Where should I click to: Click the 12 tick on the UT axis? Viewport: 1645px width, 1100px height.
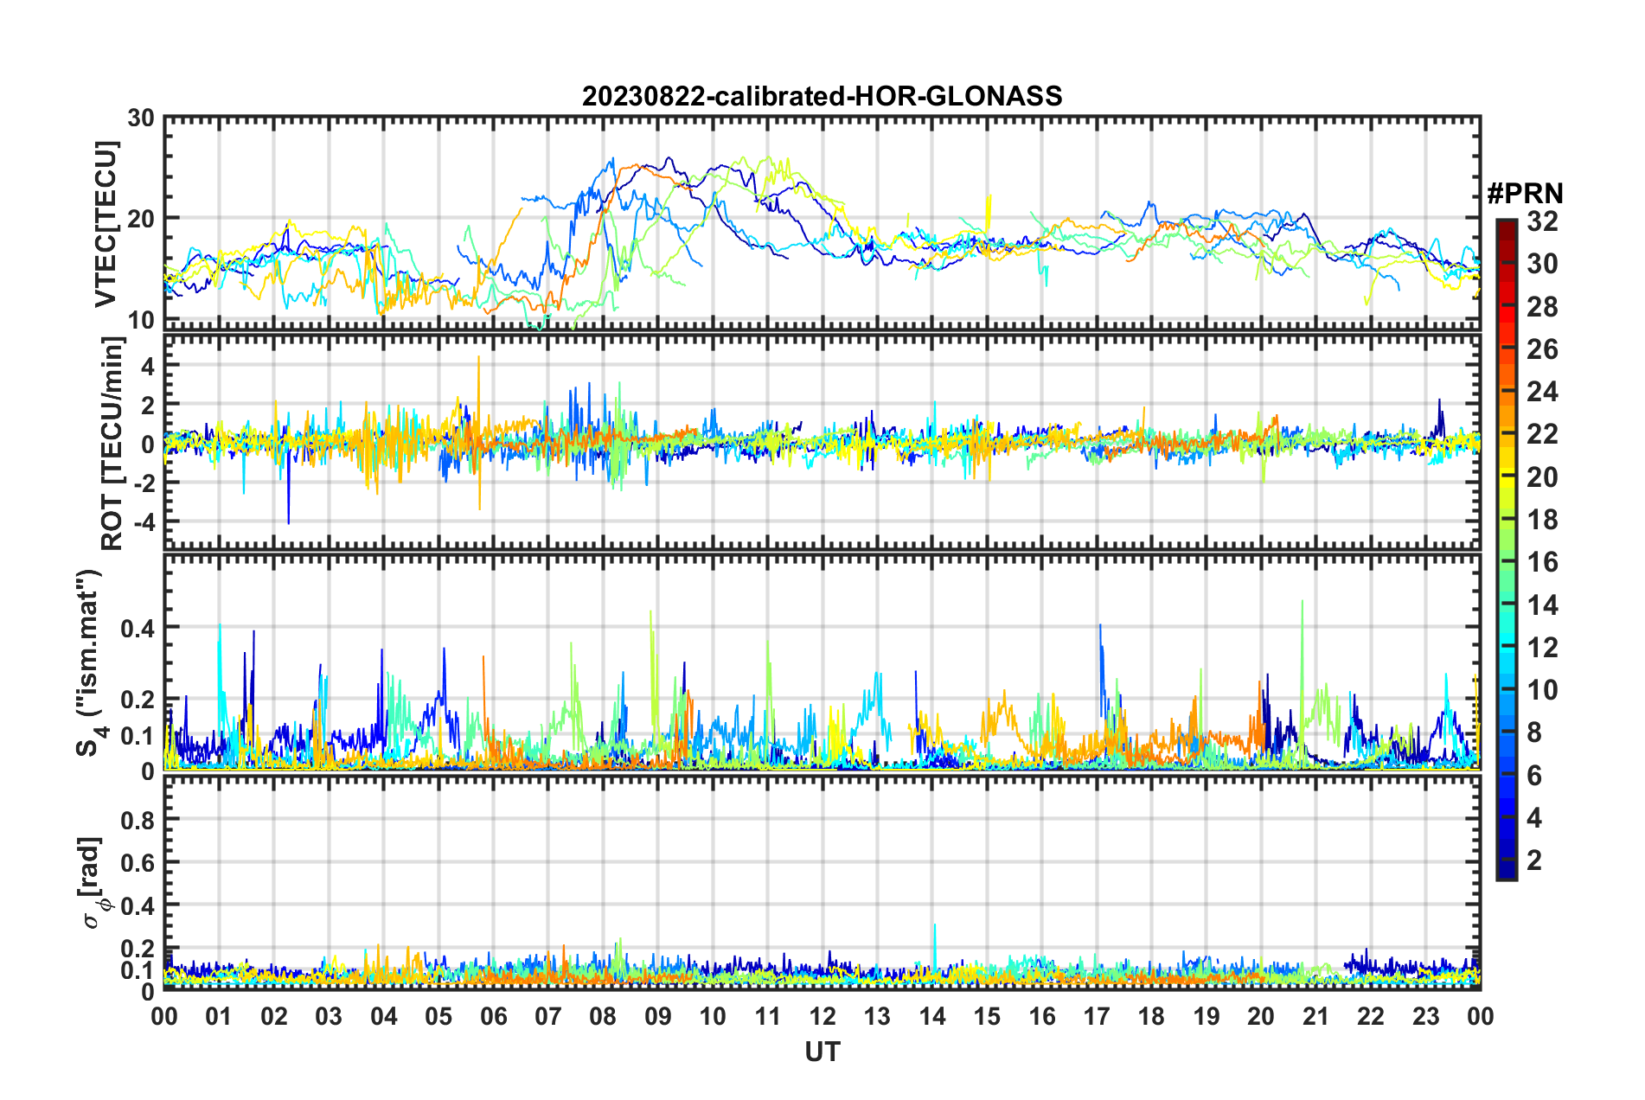pos(822,1016)
